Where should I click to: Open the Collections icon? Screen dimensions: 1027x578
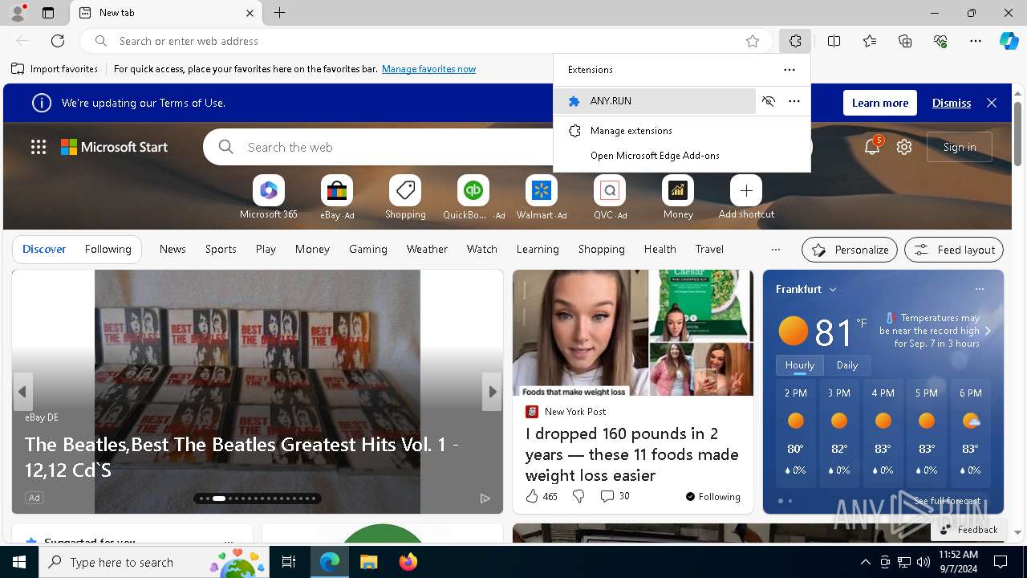point(905,41)
